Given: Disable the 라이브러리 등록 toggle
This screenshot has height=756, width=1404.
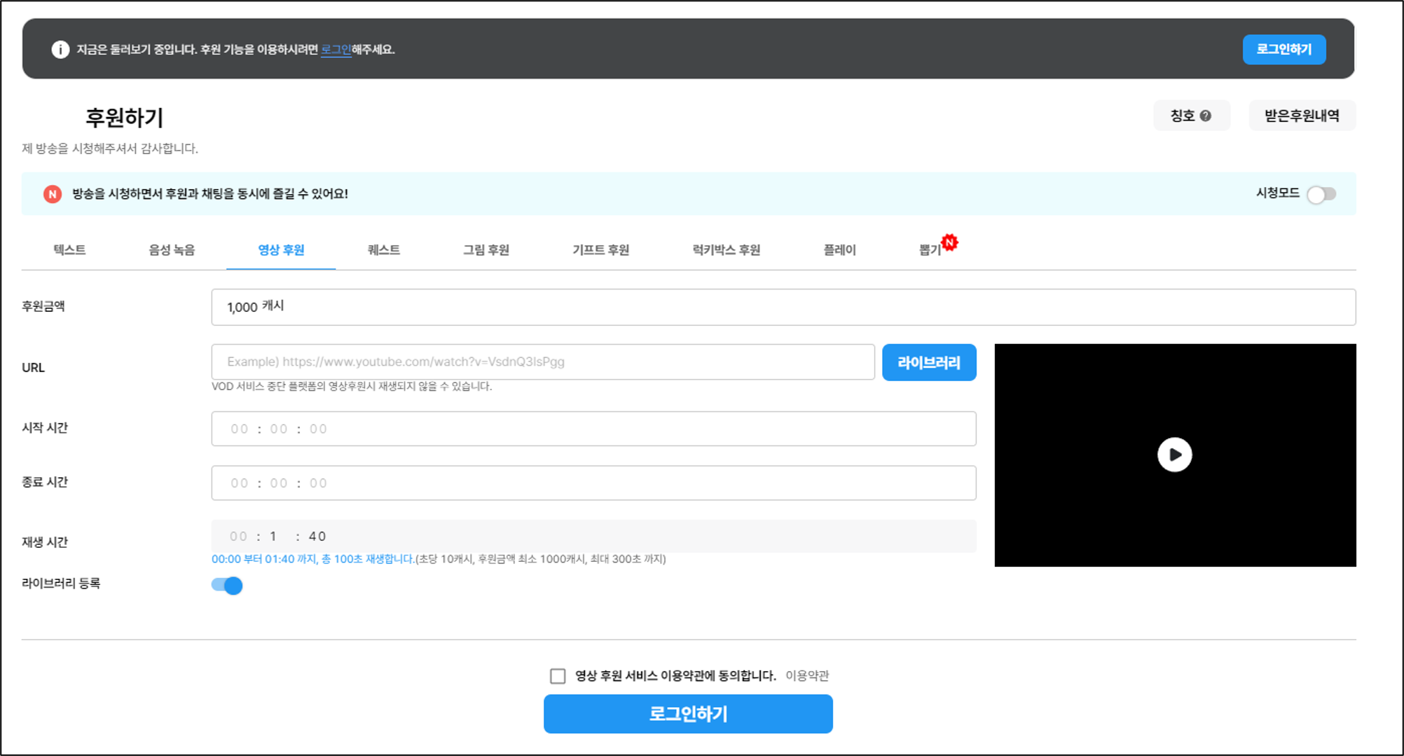Looking at the screenshot, I should [227, 585].
